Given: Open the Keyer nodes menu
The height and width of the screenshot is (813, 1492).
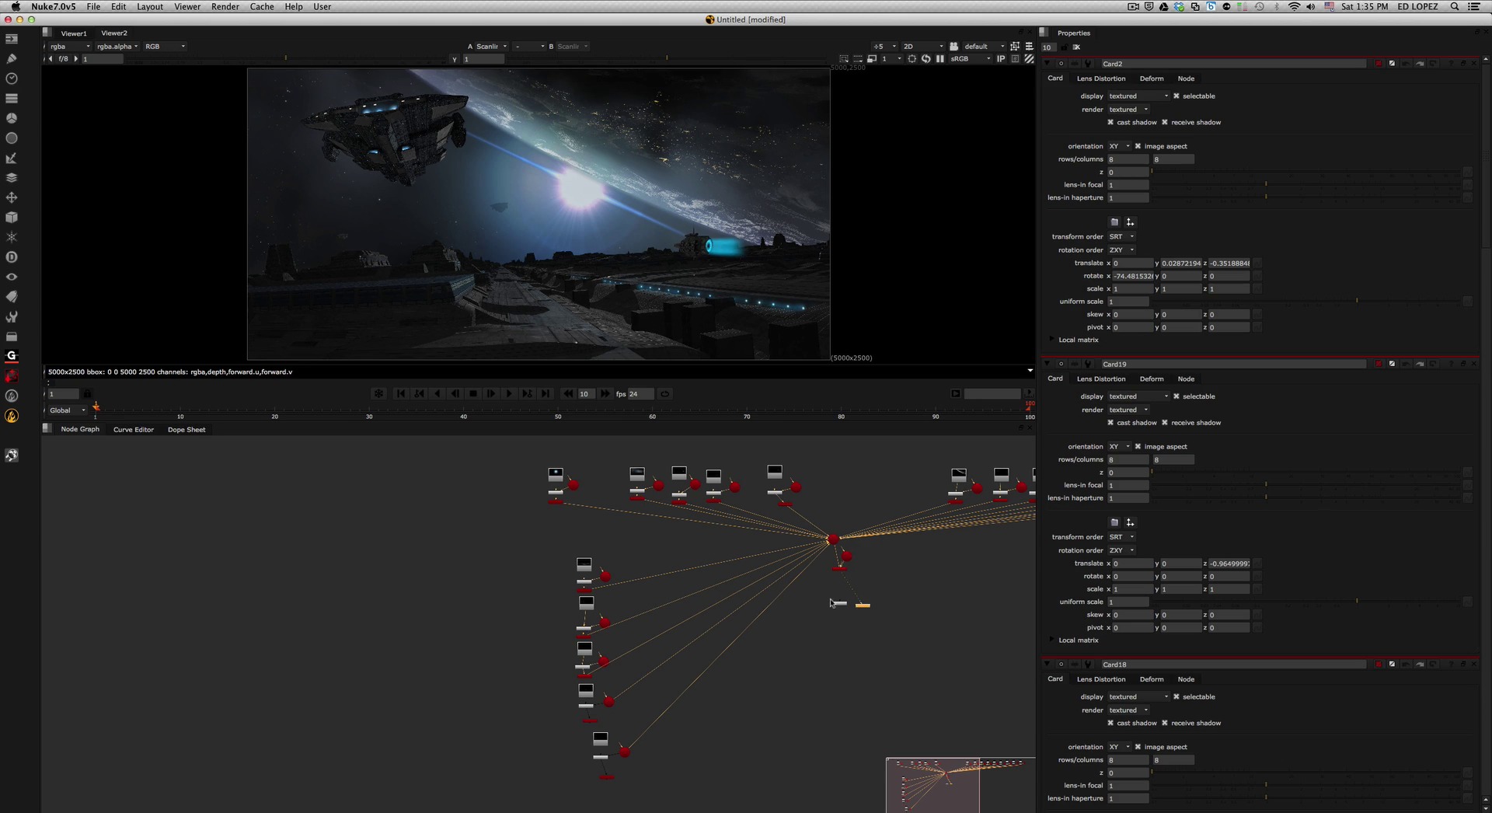Looking at the screenshot, I should [12, 158].
